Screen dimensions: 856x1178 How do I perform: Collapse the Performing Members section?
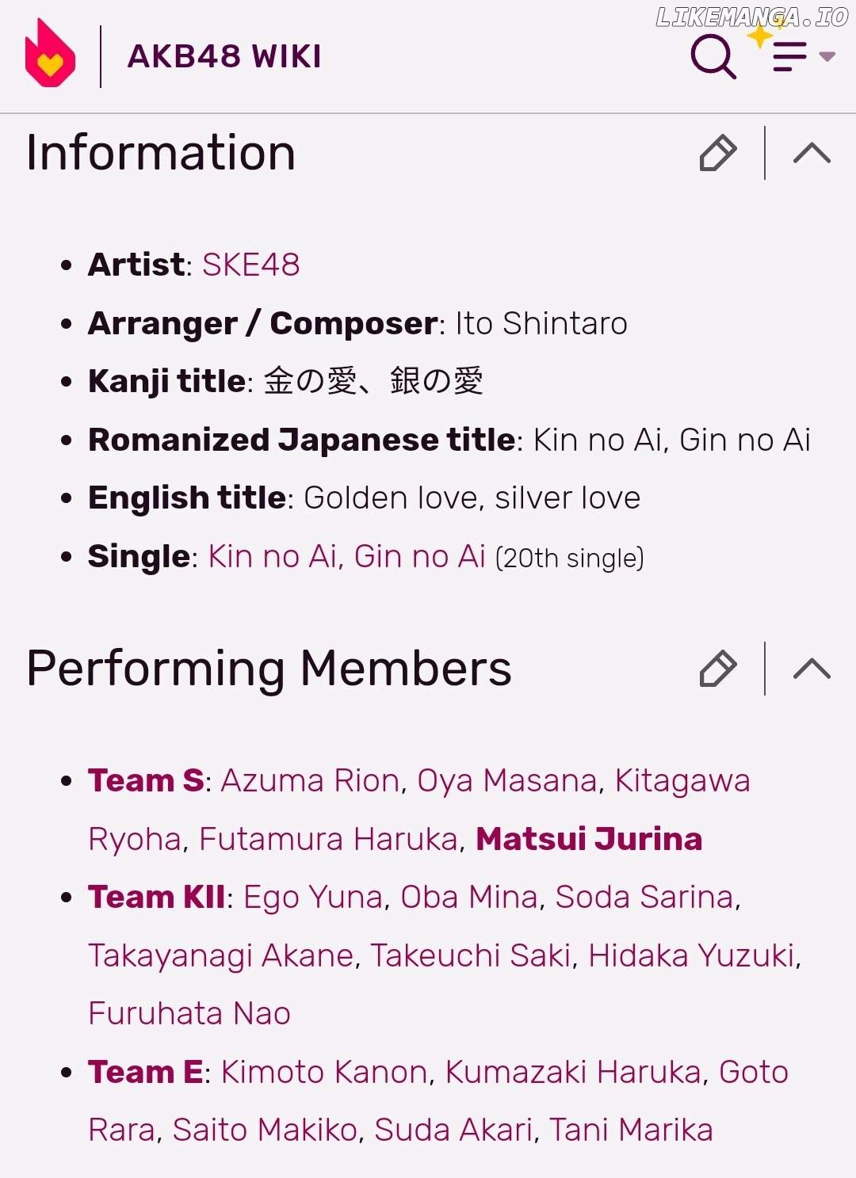click(x=812, y=669)
